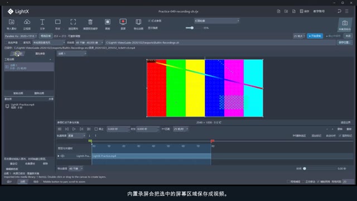Collapse the project animations section arrow

pos(50,60)
